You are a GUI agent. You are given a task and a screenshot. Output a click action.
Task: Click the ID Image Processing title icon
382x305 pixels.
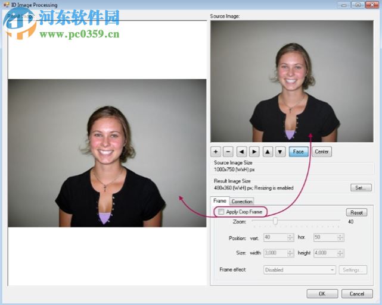tap(6, 5)
